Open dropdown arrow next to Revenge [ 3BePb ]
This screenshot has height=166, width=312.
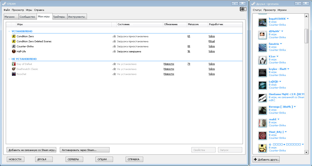click(x=295, y=107)
